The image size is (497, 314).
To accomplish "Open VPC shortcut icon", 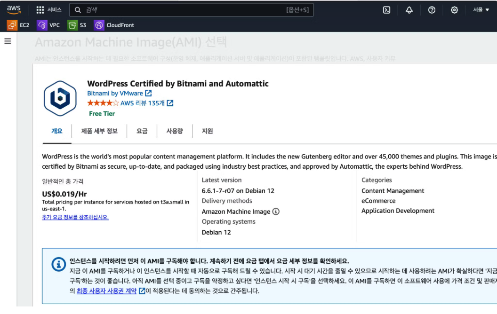I will (x=42, y=25).
